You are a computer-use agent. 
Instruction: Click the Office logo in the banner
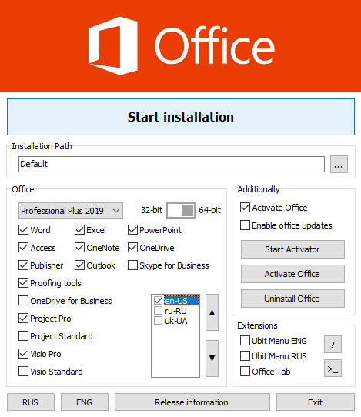[x=182, y=45]
